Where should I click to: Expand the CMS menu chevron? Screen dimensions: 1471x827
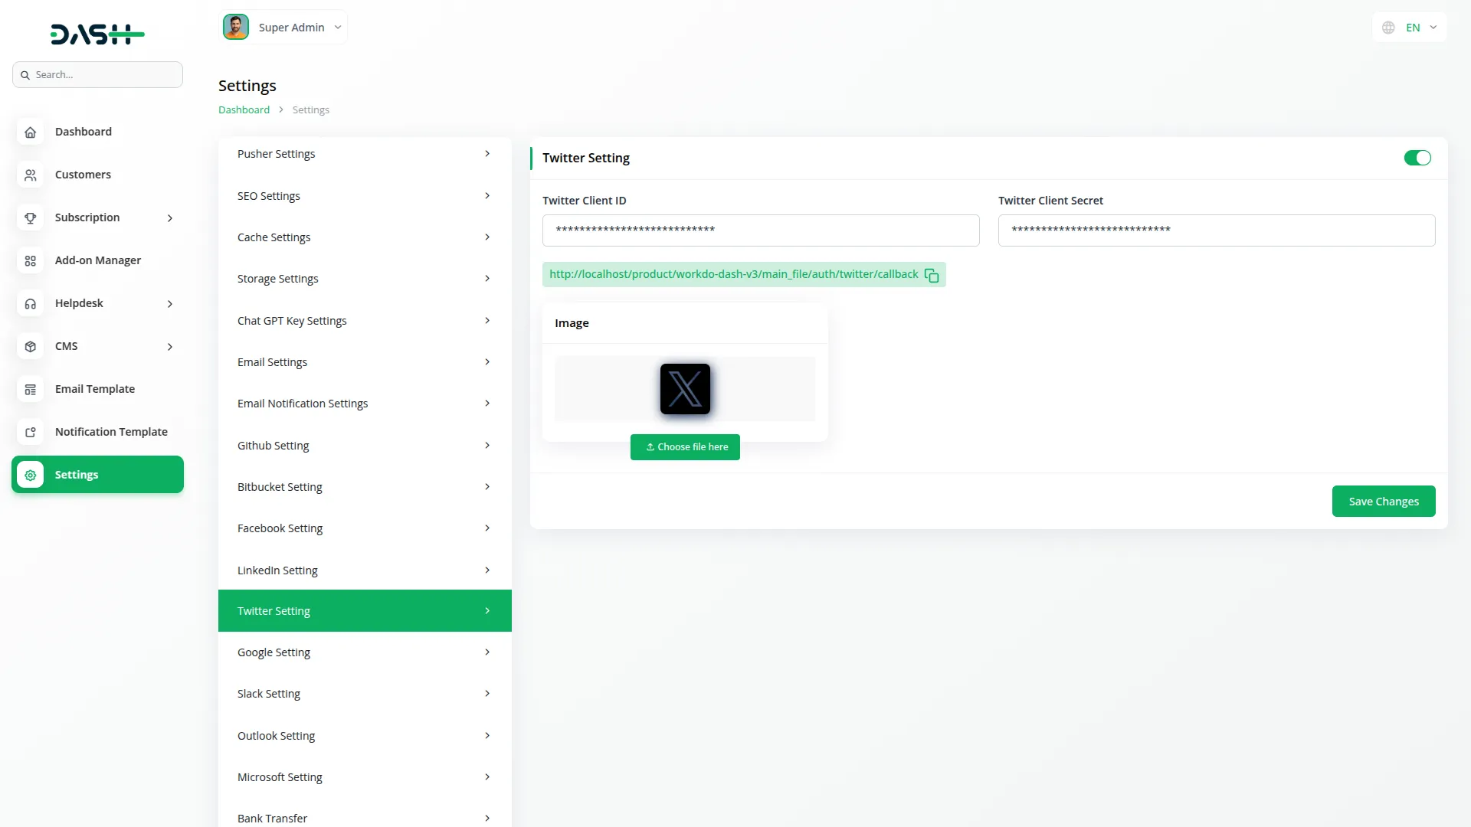tap(170, 347)
